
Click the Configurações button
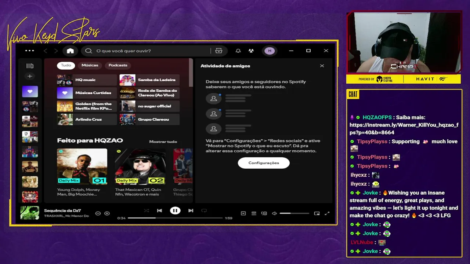tap(264, 163)
